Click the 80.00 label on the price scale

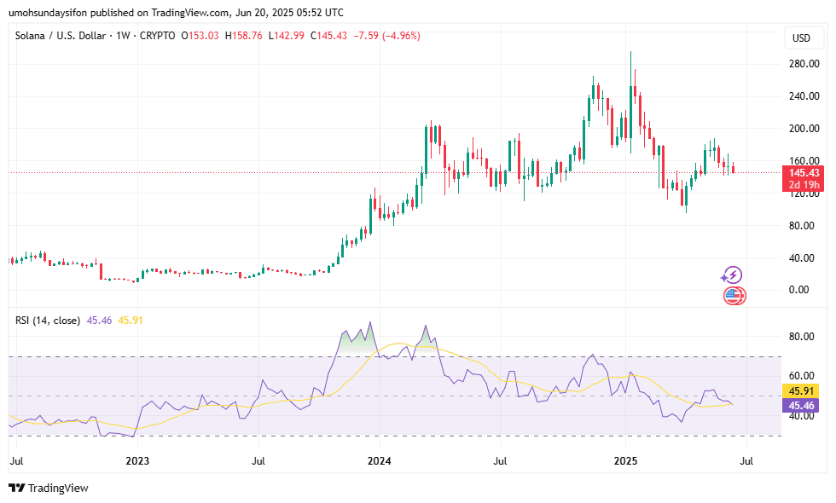(x=801, y=225)
